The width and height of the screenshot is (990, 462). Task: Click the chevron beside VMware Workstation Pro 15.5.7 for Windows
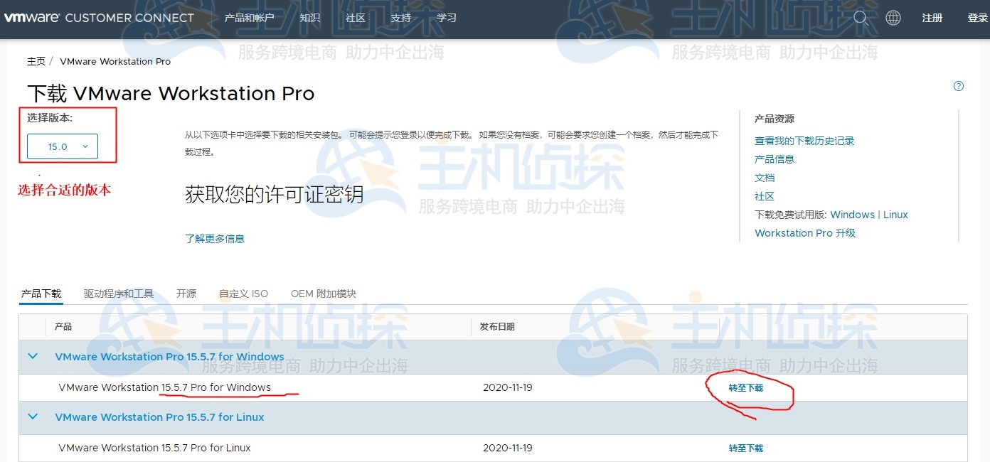point(32,357)
